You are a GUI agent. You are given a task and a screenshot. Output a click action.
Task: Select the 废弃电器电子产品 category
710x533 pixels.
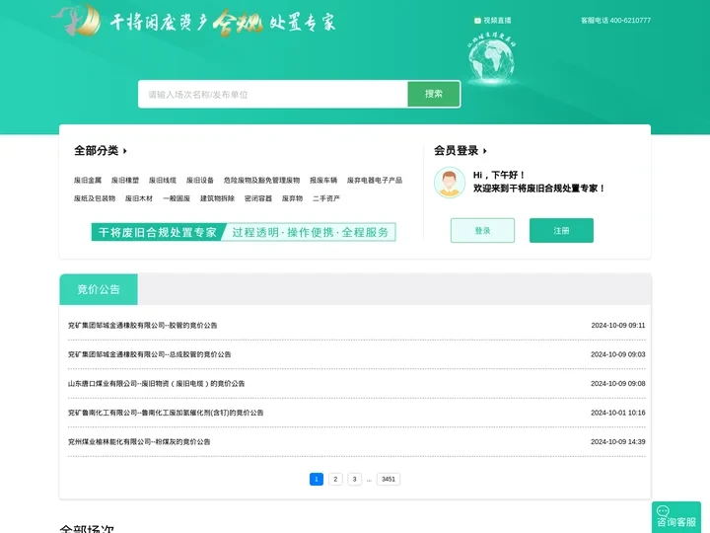coord(375,181)
